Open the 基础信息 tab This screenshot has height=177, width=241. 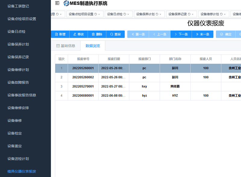point(66,46)
